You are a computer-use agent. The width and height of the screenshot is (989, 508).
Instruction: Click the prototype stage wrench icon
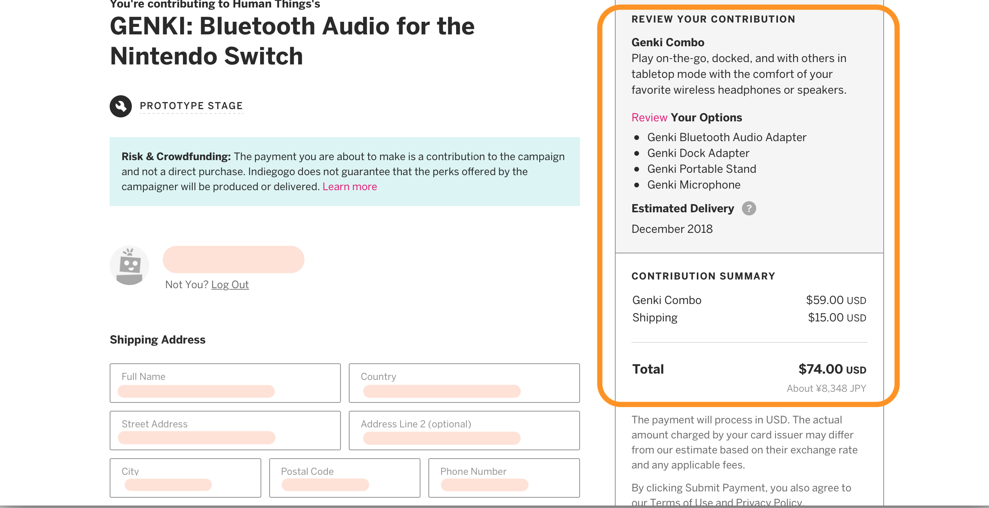click(121, 106)
